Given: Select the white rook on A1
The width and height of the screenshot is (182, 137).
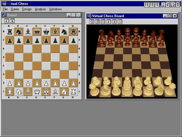Looking at the screenshot, I should [x=10, y=92].
